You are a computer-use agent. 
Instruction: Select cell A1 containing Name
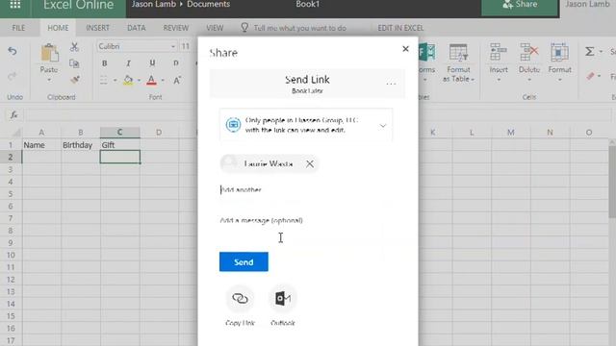click(41, 145)
